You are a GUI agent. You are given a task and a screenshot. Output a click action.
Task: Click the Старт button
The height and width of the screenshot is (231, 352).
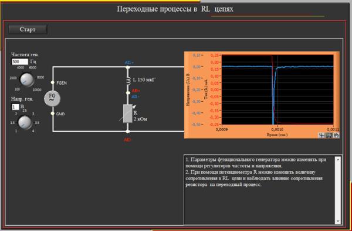click(28, 29)
